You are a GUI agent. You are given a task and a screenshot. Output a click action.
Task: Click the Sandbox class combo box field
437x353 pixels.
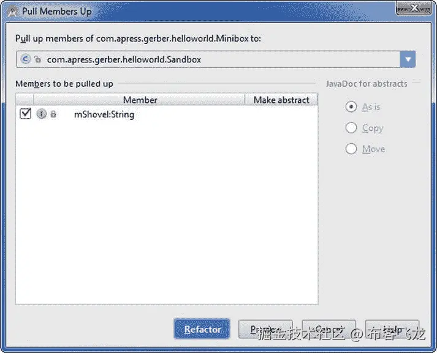point(216,59)
